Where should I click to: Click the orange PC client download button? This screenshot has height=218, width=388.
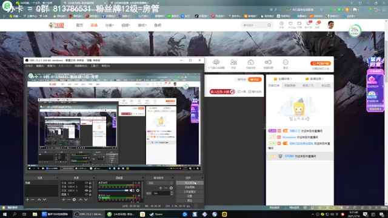(x=321, y=63)
